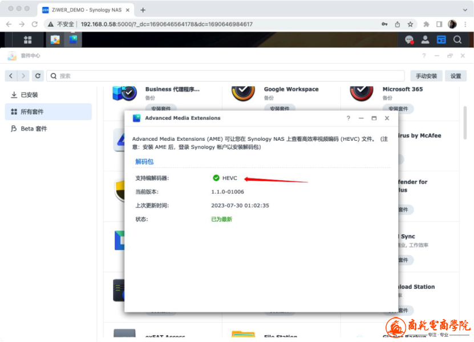The width and height of the screenshot is (474, 342).
Task: Select 所有套件 in the sidebar
Action: point(48,112)
